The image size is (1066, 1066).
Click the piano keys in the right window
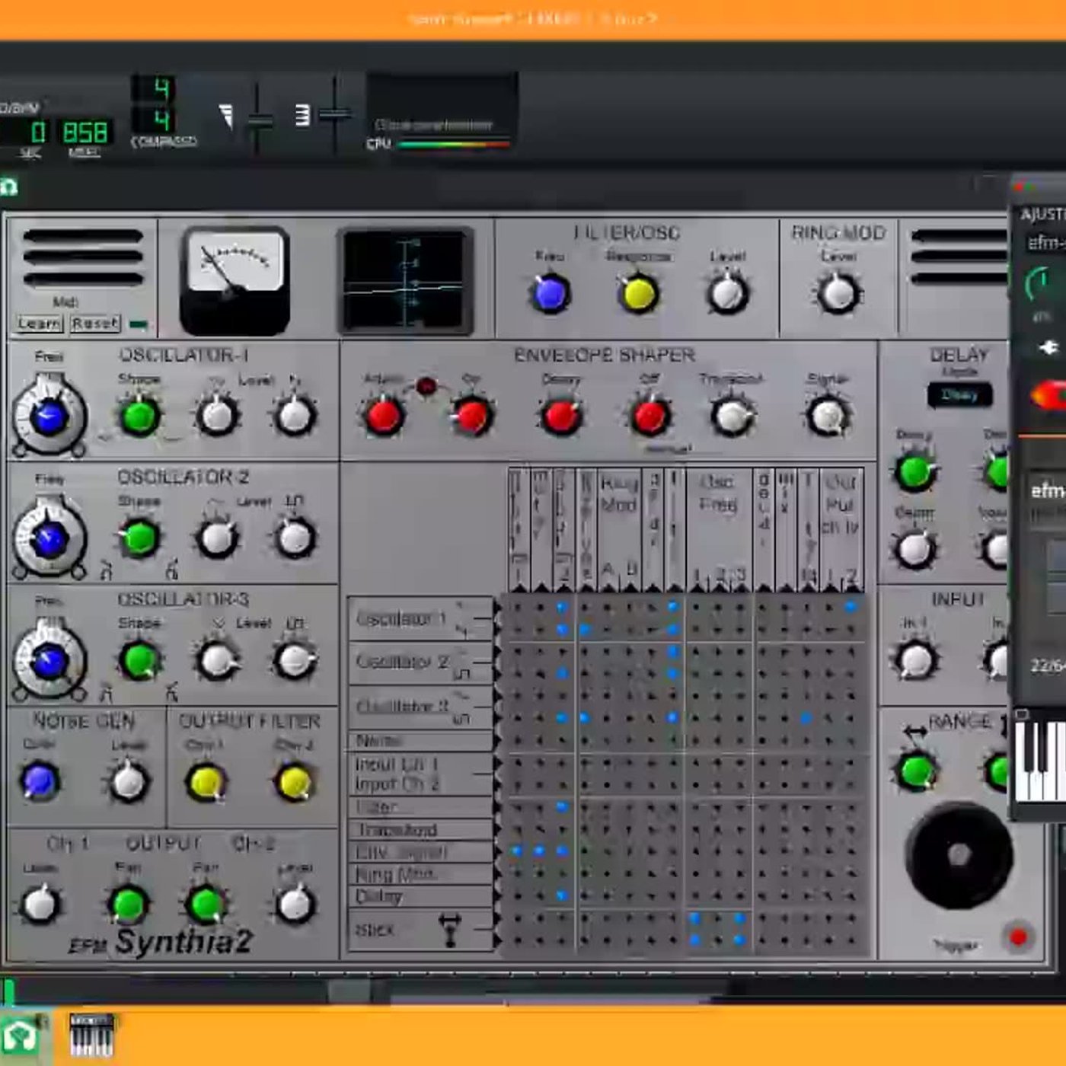tap(1040, 760)
